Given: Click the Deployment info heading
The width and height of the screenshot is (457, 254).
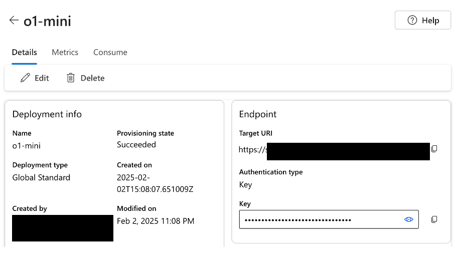Looking at the screenshot, I should pyautogui.click(x=47, y=114).
